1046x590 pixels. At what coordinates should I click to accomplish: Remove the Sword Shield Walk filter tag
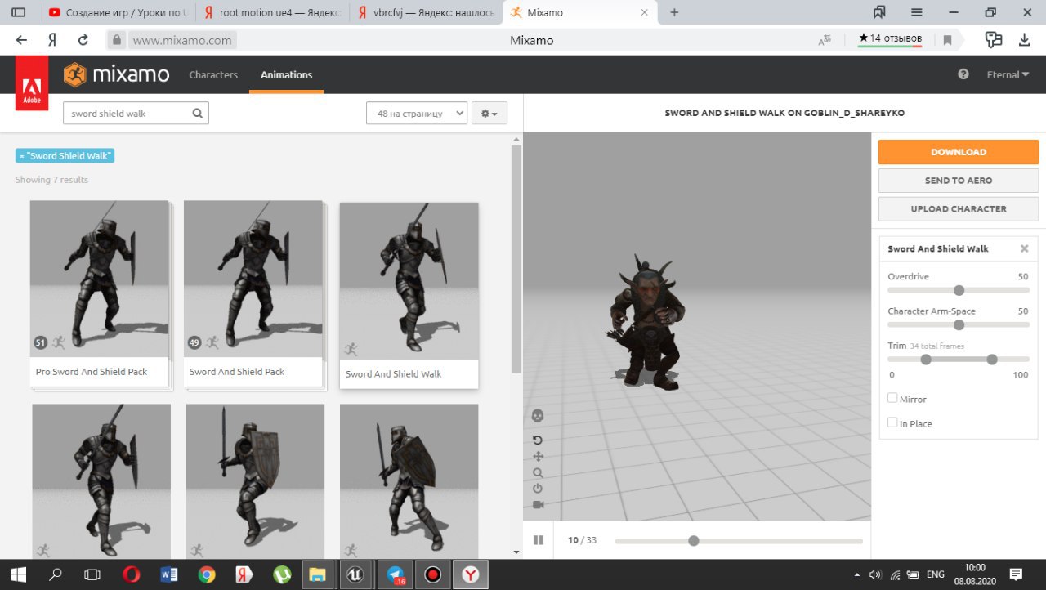65,155
